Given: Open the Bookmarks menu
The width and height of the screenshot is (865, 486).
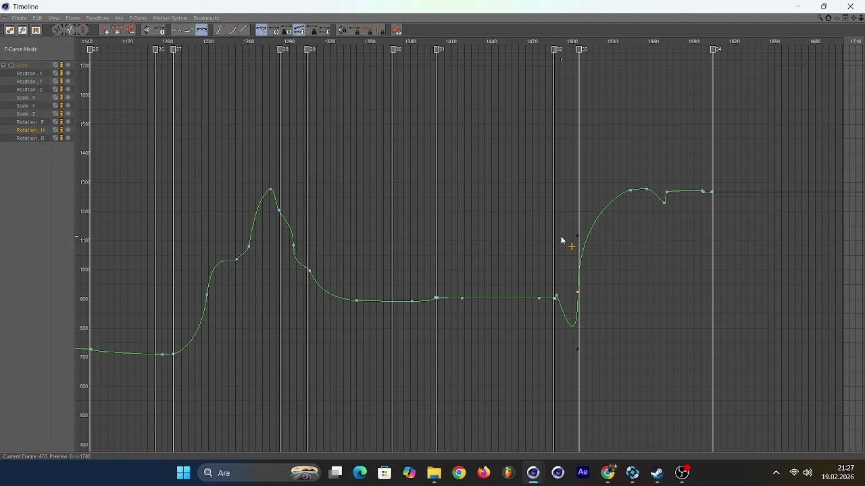Looking at the screenshot, I should (206, 18).
